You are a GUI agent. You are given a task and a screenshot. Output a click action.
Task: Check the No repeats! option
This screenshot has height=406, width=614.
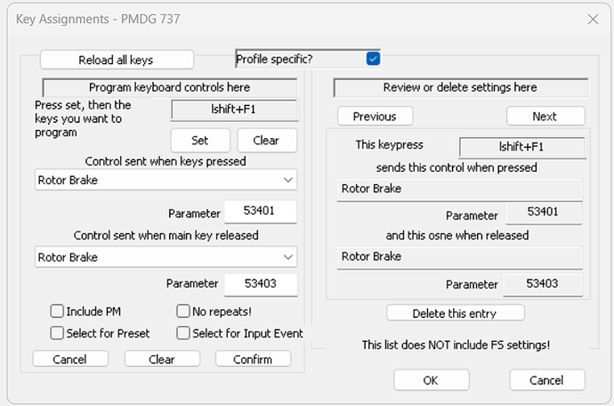click(x=183, y=311)
